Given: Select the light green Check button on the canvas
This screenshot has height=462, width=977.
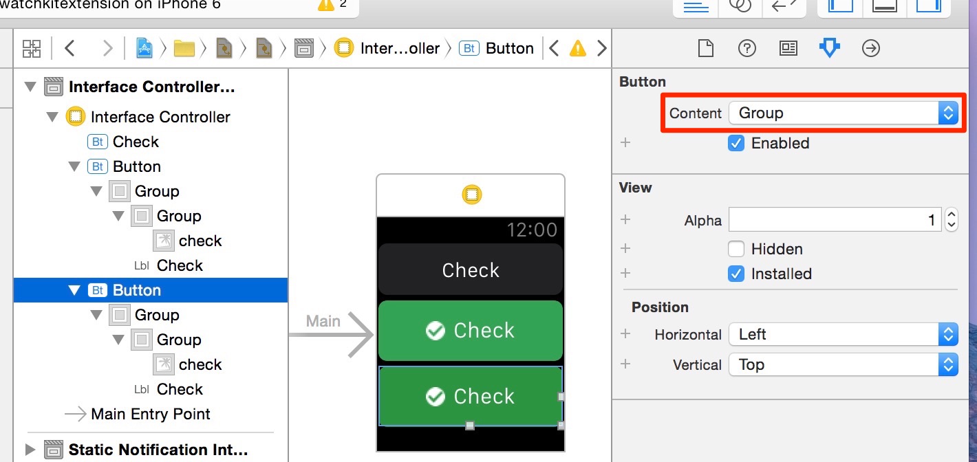Looking at the screenshot, I should (471, 331).
